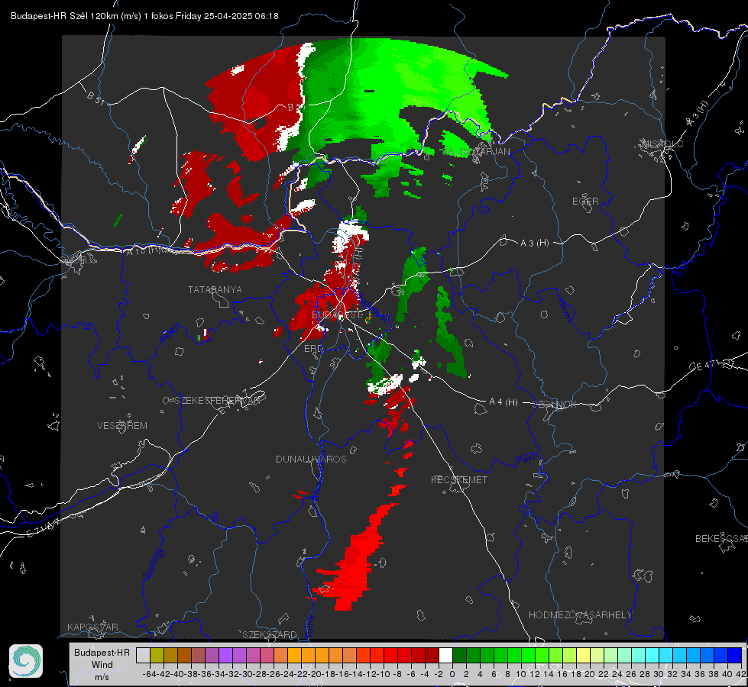
Task: Click the SZEKSZÁRD city label
Action: (270, 634)
